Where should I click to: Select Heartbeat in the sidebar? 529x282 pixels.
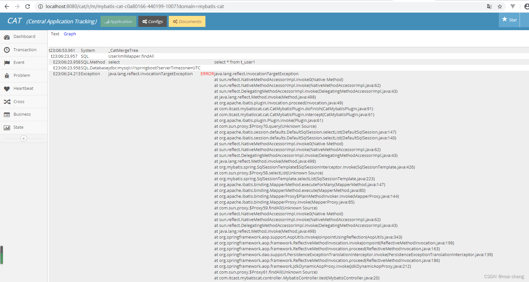point(24,88)
